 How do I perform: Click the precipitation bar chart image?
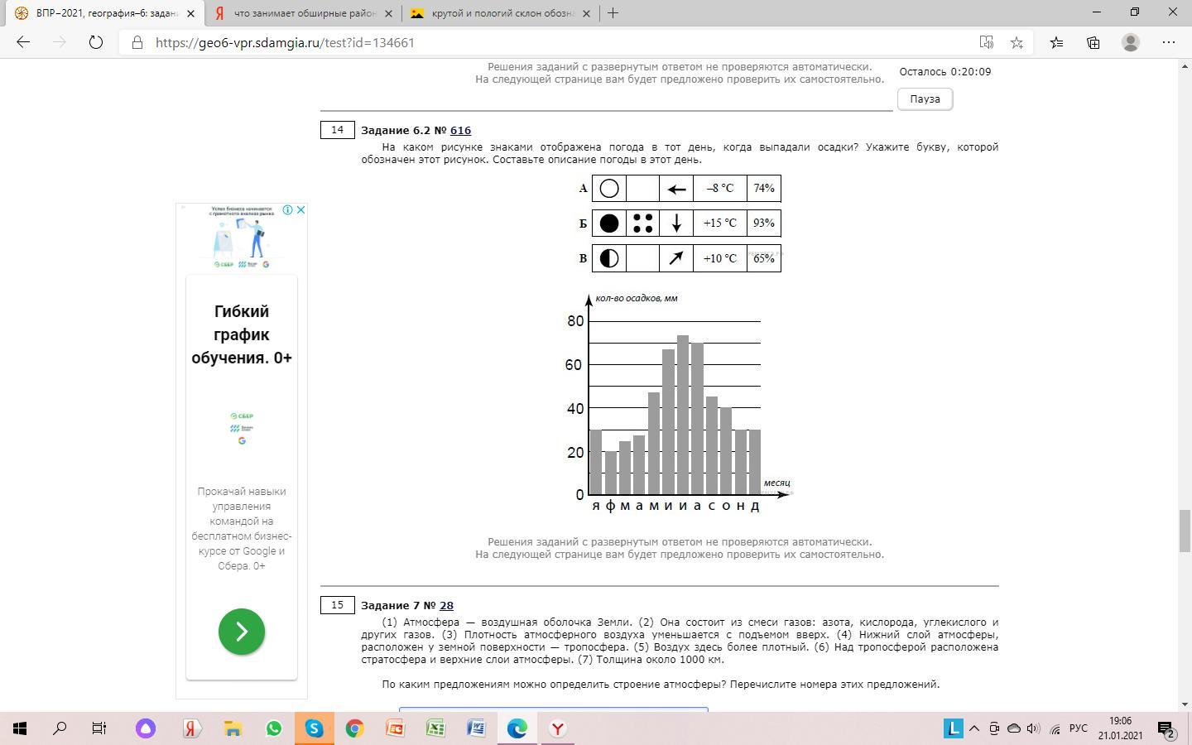tap(679, 403)
